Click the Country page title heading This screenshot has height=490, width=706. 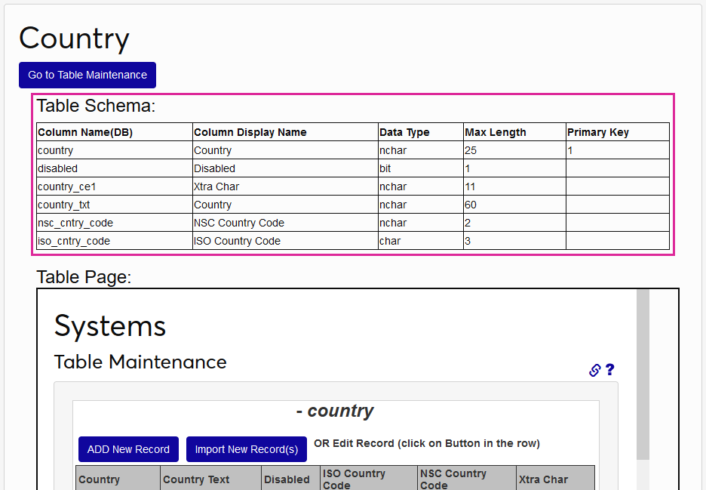74,38
